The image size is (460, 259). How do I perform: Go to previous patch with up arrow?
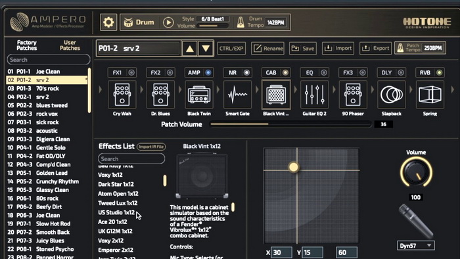190,49
